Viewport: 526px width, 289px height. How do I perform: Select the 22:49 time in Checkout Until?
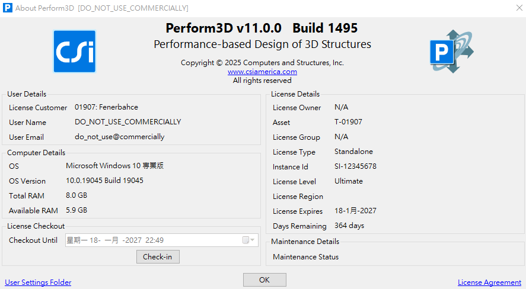(x=154, y=240)
